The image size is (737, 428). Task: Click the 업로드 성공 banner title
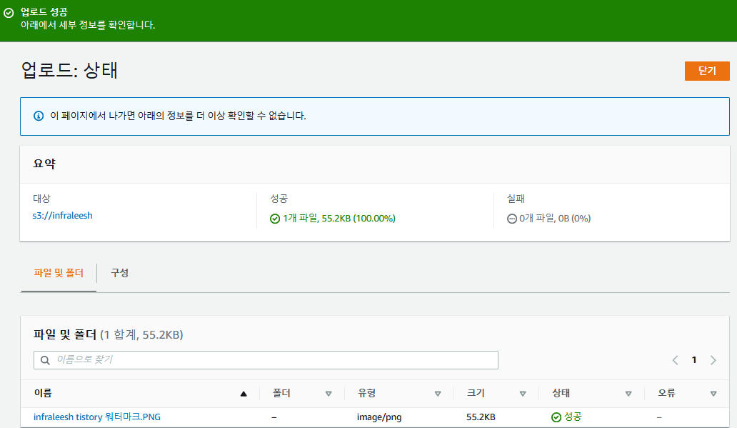click(x=44, y=11)
